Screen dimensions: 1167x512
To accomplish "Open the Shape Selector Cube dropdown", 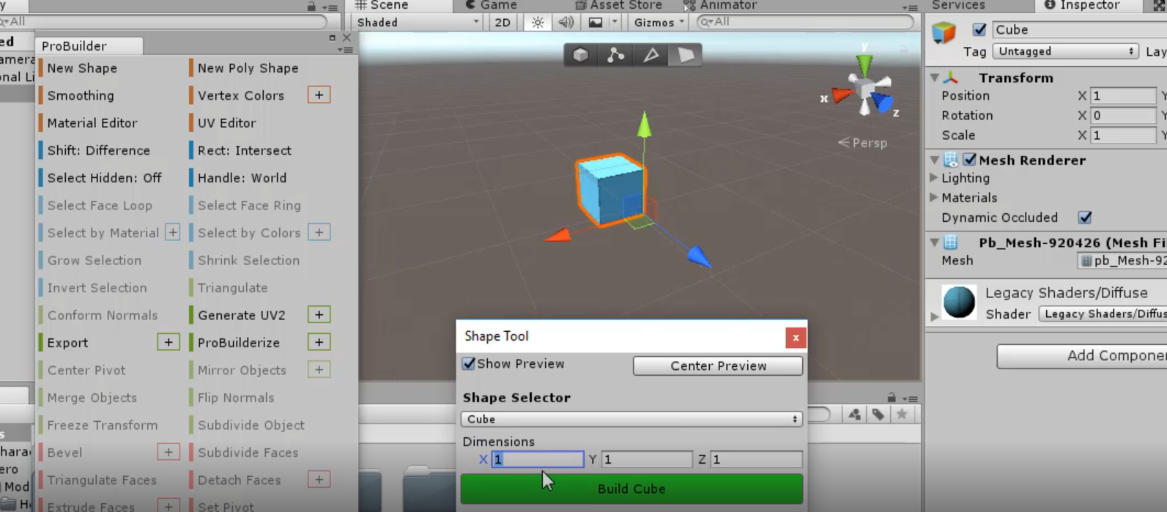I will point(631,419).
